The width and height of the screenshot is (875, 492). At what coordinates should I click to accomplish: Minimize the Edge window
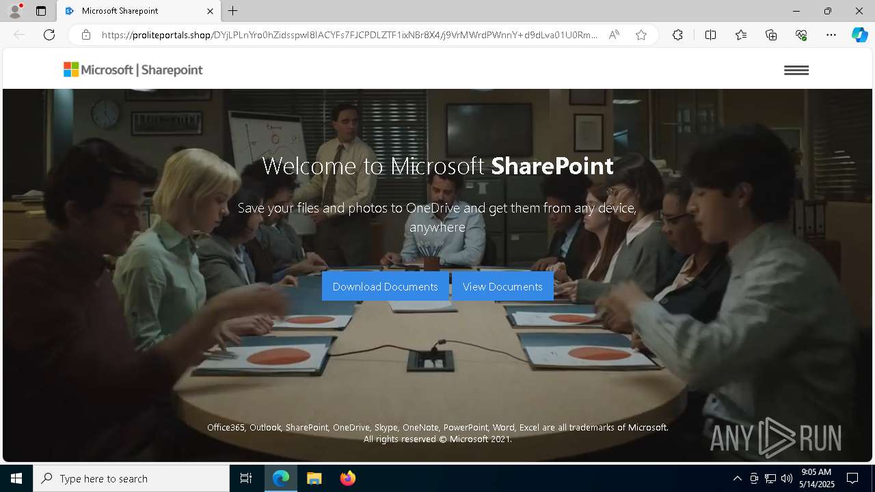796,11
